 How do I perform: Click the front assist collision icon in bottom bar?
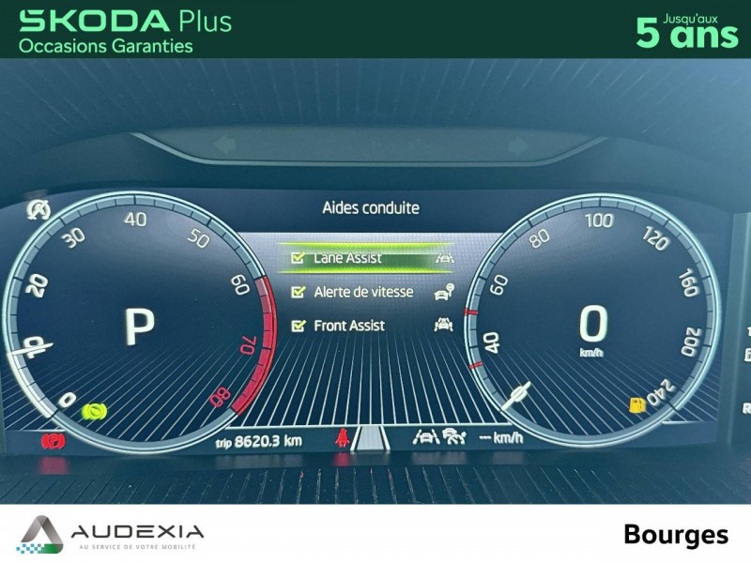coord(454,436)
